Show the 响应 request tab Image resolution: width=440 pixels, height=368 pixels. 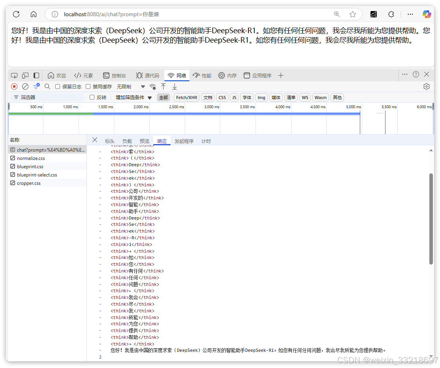(x=162, y=141)
